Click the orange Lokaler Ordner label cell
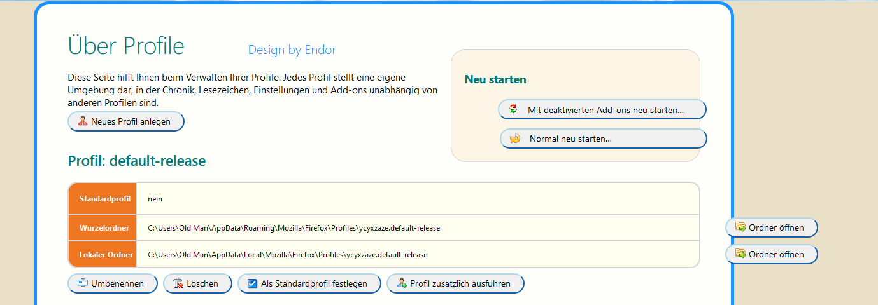878x305 pixels. (103, 255)
